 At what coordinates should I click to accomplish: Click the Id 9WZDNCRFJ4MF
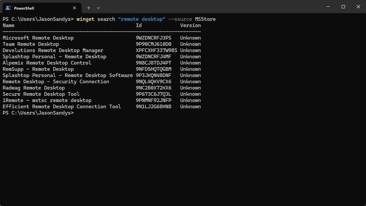pyautogui.click(x=154, y=57)
